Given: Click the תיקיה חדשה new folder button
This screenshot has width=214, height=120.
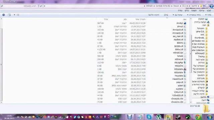Looking at the screenshot, I should click(x=154, y=15).
